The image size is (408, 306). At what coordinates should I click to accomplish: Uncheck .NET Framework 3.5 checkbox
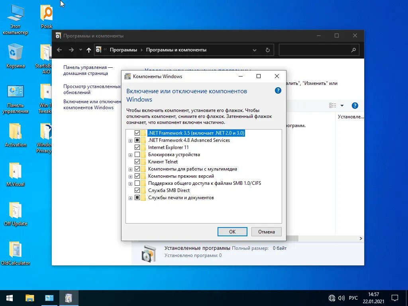click(x=137, y=133)
